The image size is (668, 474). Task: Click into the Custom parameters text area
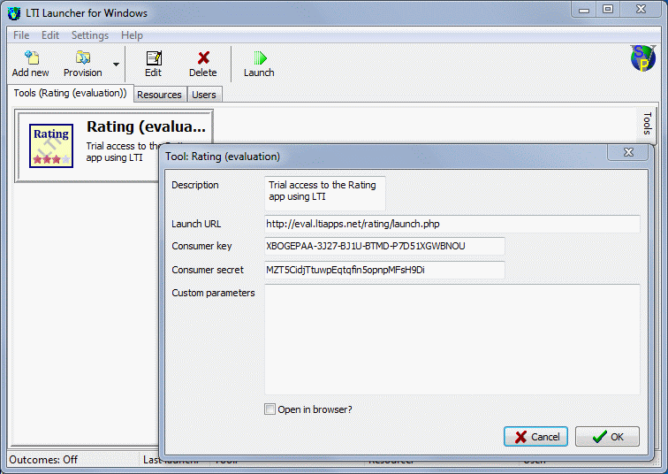(x=452, y=340)
